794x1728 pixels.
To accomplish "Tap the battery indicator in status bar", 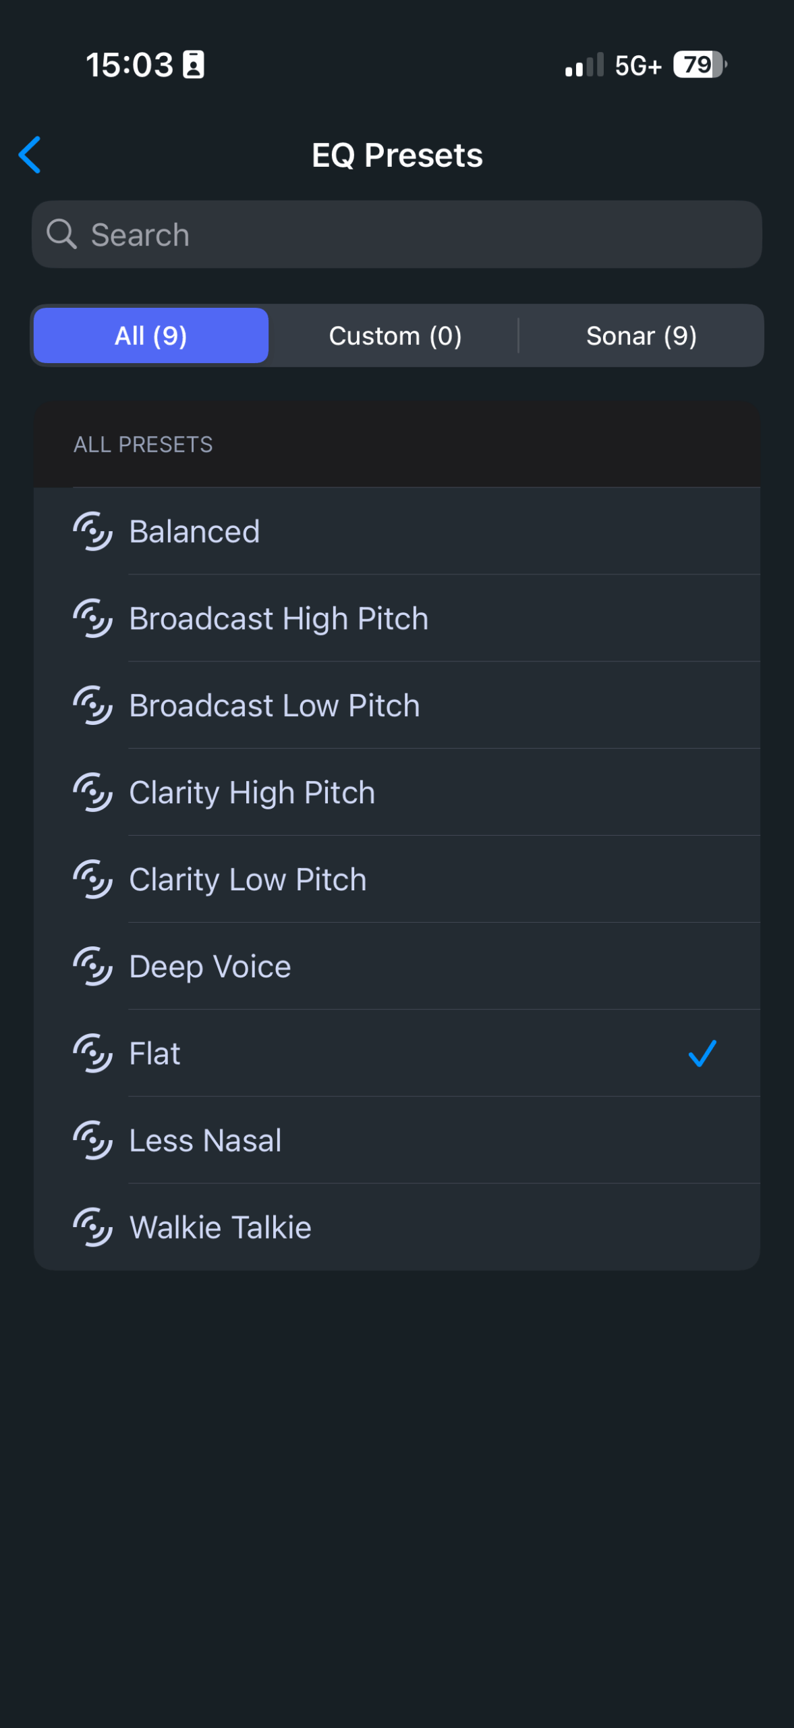I will point(700,65).
